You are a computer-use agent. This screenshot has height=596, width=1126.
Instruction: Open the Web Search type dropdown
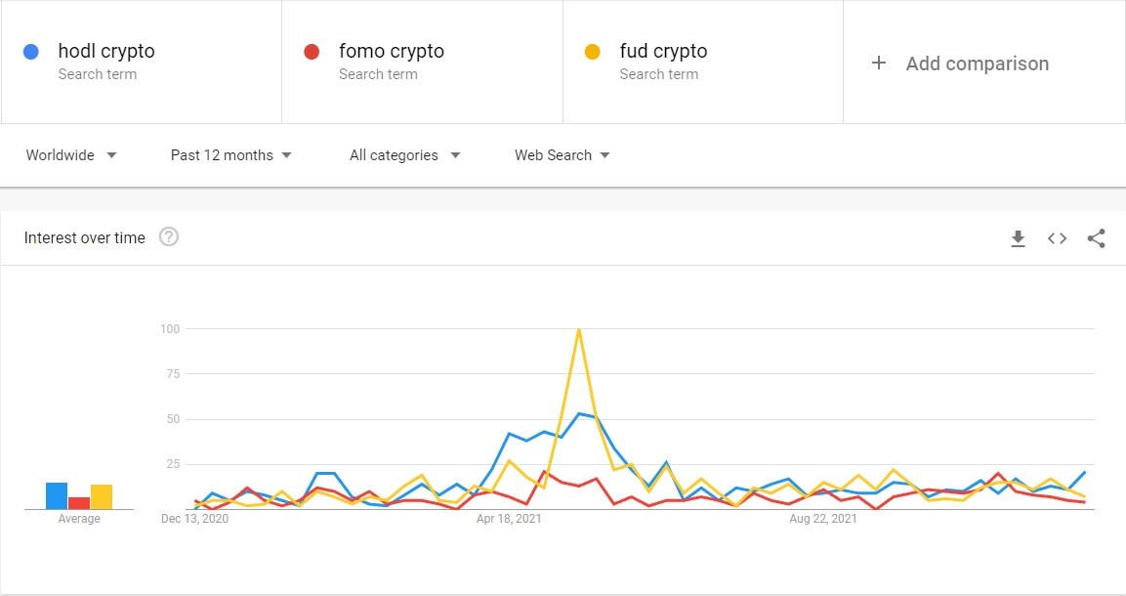coord(562,154)
